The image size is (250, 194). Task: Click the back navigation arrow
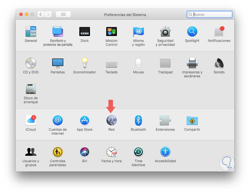click(x=41, y=14)
